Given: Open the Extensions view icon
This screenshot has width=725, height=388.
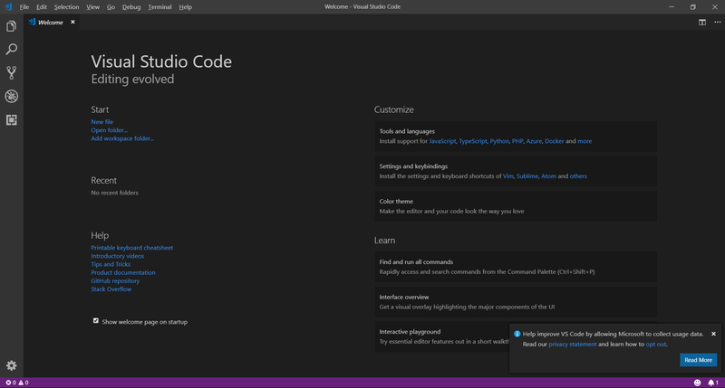Looking at the screenshot, I should [12, 119].
